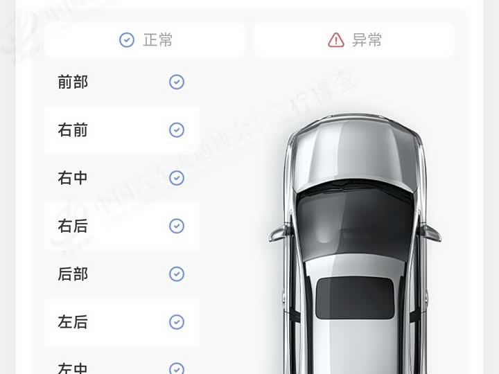Click the 后部 checkmark icon
Viewport: 499px width, 374px height.
point(177,274)
